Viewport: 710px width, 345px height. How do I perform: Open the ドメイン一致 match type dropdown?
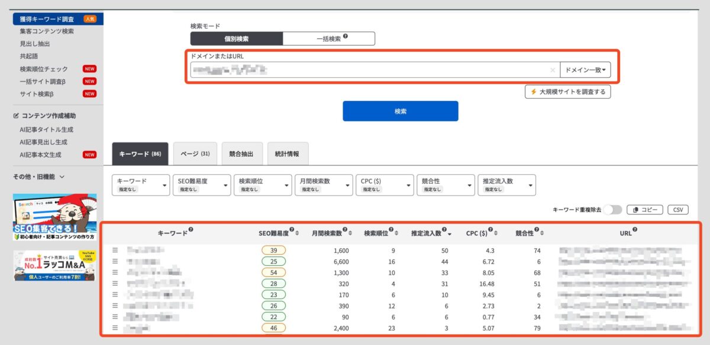[585, 70]
